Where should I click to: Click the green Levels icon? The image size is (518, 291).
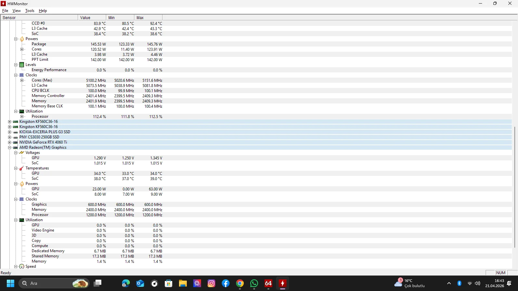tap(22, 65)
